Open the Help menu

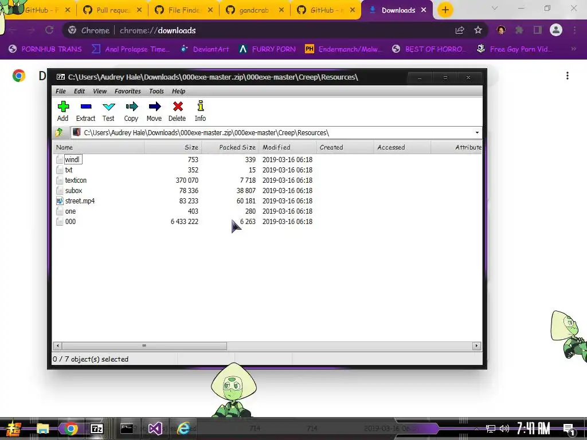(x=179, y=91)
